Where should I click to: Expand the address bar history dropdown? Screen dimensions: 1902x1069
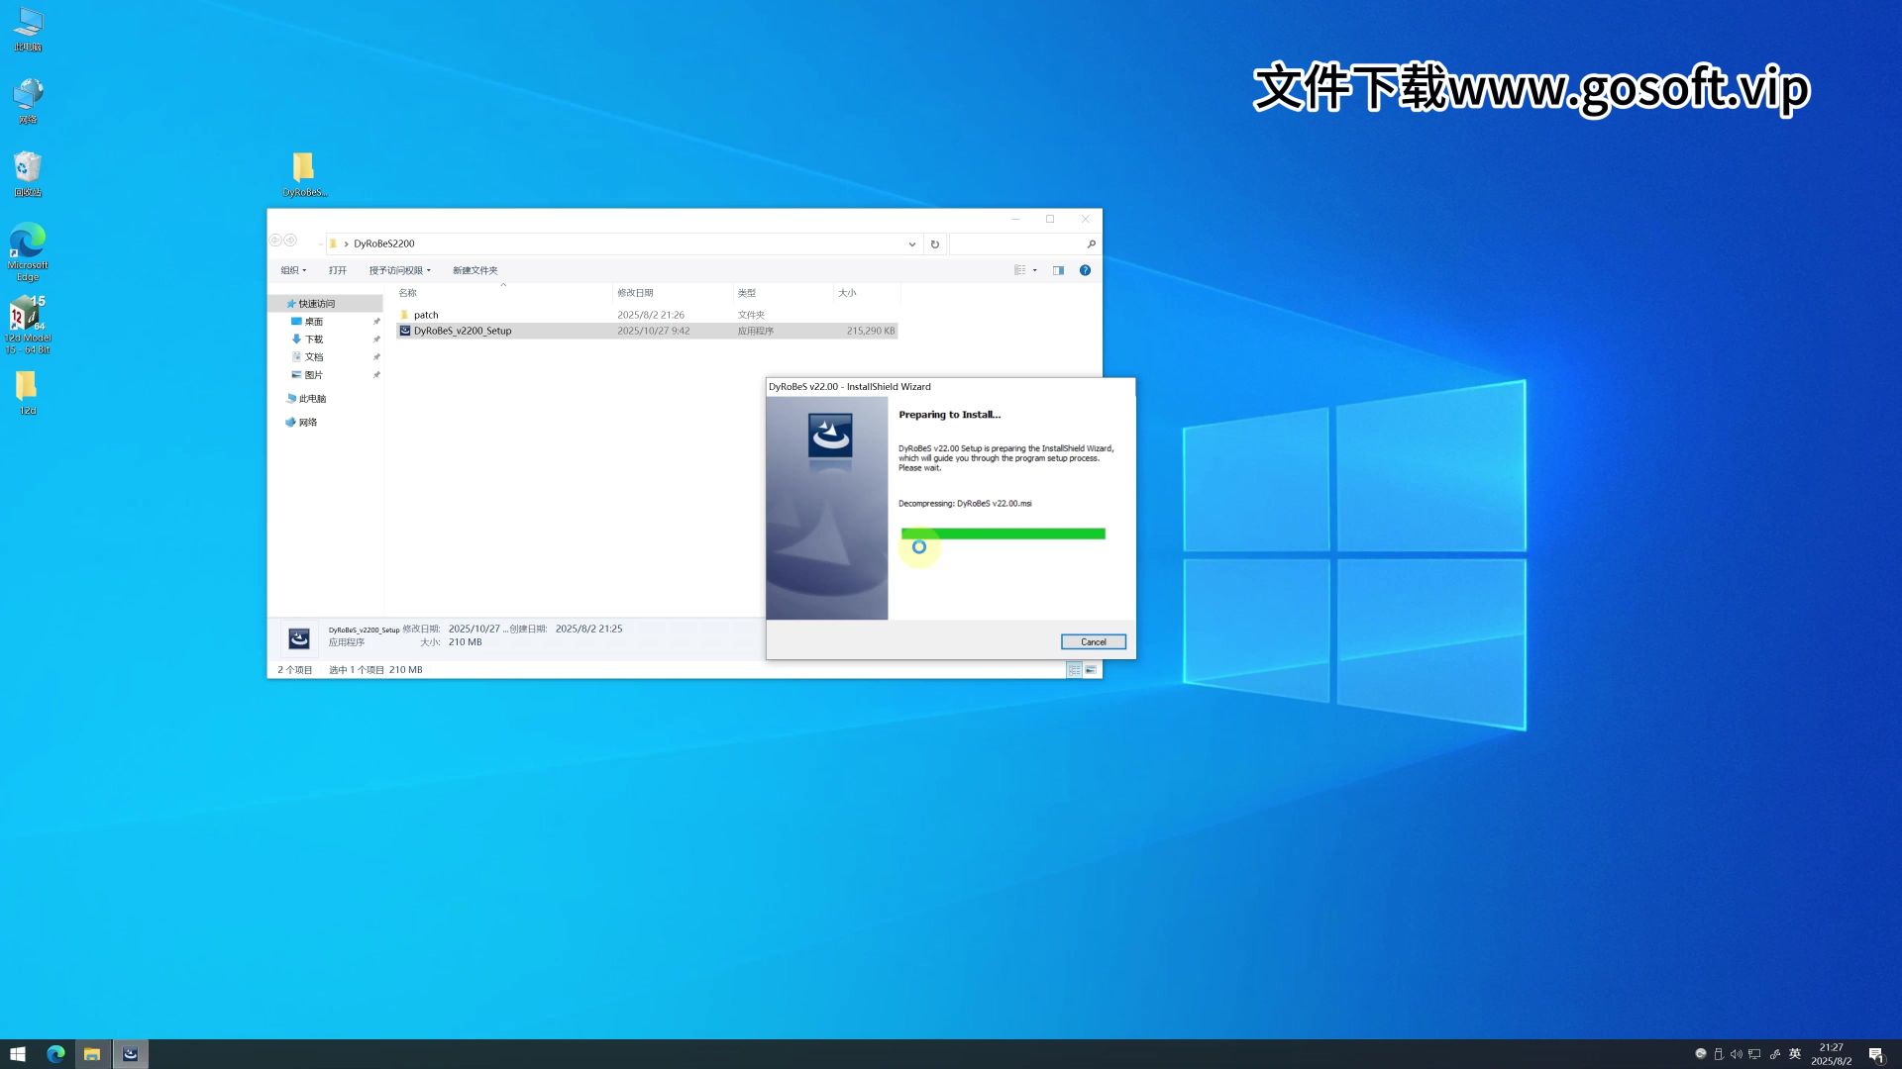(x=911, y=243)
